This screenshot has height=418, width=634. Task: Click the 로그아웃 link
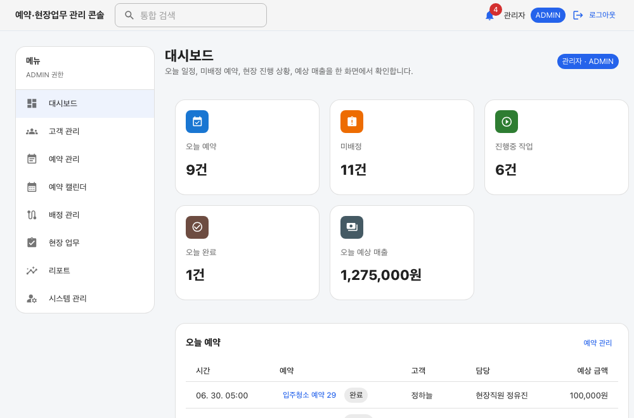(x=602, y=15)
